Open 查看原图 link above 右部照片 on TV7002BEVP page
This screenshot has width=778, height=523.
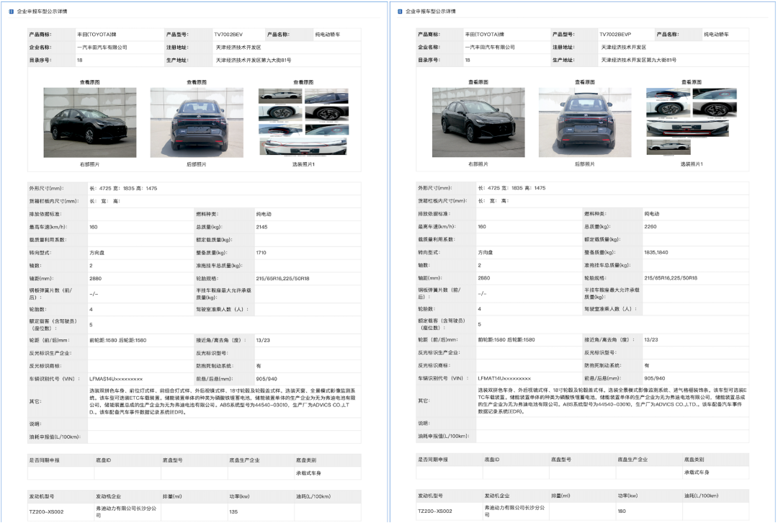pyautogui.click(x=478, y=82)
